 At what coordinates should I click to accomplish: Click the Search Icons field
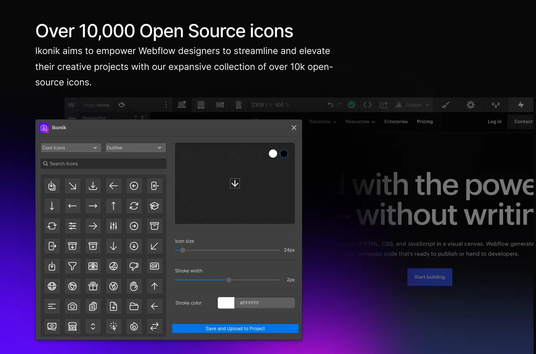pos(103,164)
